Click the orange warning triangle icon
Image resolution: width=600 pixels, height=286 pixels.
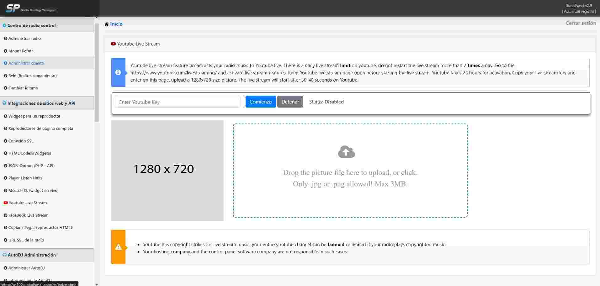pos(118,247)
